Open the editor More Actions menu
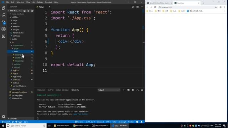 pos(142,7)
